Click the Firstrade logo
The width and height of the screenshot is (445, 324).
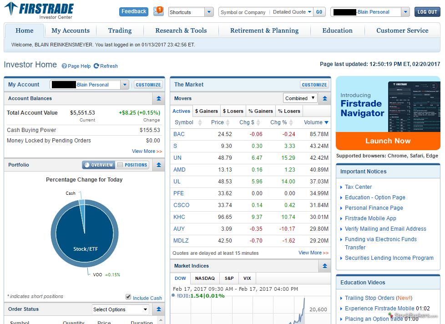tap(39, 10)
